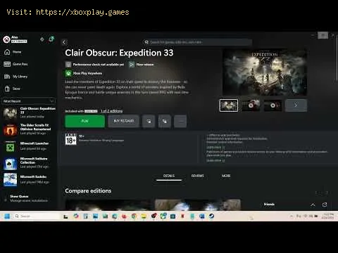This screenshot has width=338, height=253.
Task: Click the diamond rewards icon beside the profile
Action: pos(42,39)
